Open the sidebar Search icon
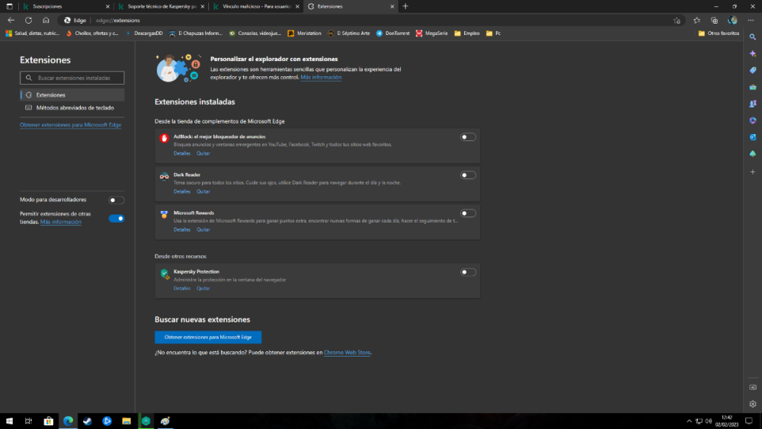The image size is (762, 429). pyautogui.click(x=753, y=37)
